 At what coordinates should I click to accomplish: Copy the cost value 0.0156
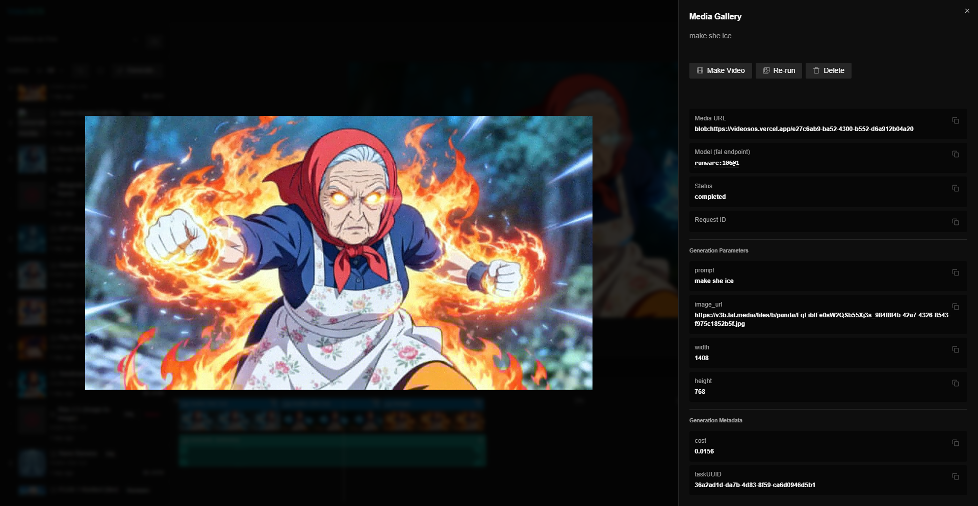(x=955, y=443)
